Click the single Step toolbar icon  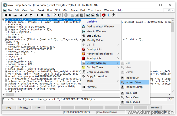tap(6, 15)
